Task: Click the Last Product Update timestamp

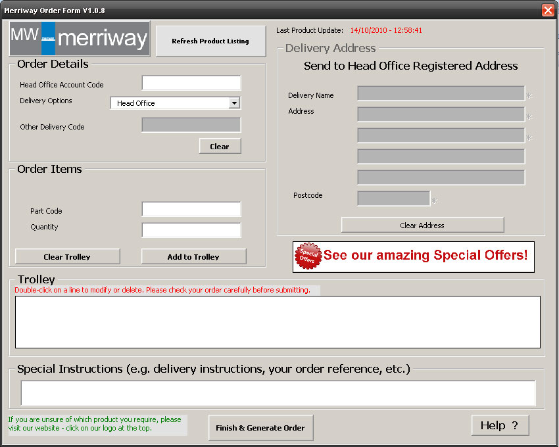Action: tap(386, 30)
